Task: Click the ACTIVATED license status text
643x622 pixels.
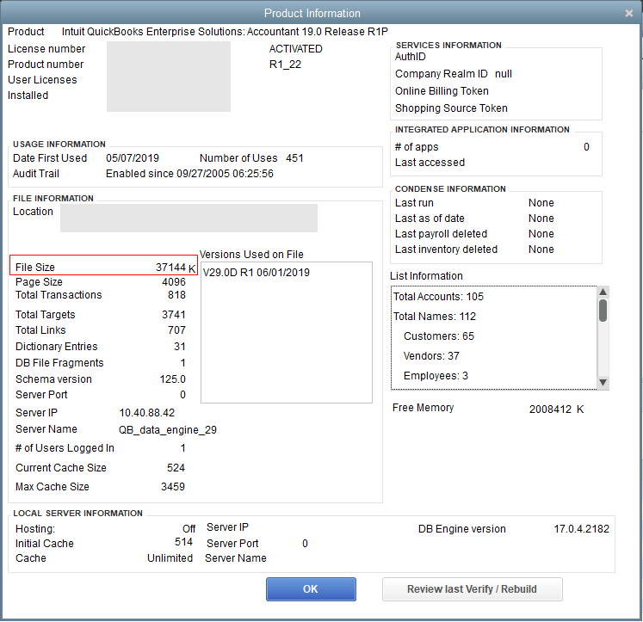Action: point(295,49)
